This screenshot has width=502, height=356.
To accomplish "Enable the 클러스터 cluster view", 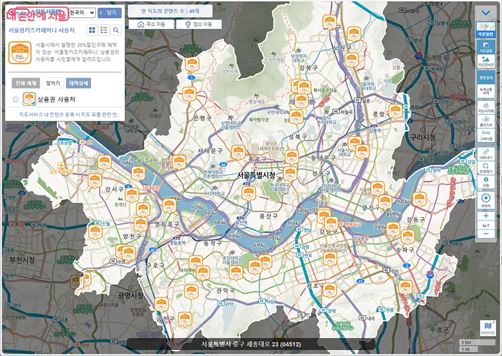I will pos(485,121).
